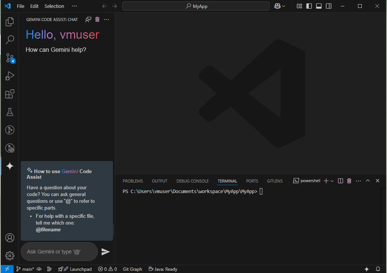Toggle the primary side bar
The width and height of the screenshot is (387, 273).
point(309,6)
